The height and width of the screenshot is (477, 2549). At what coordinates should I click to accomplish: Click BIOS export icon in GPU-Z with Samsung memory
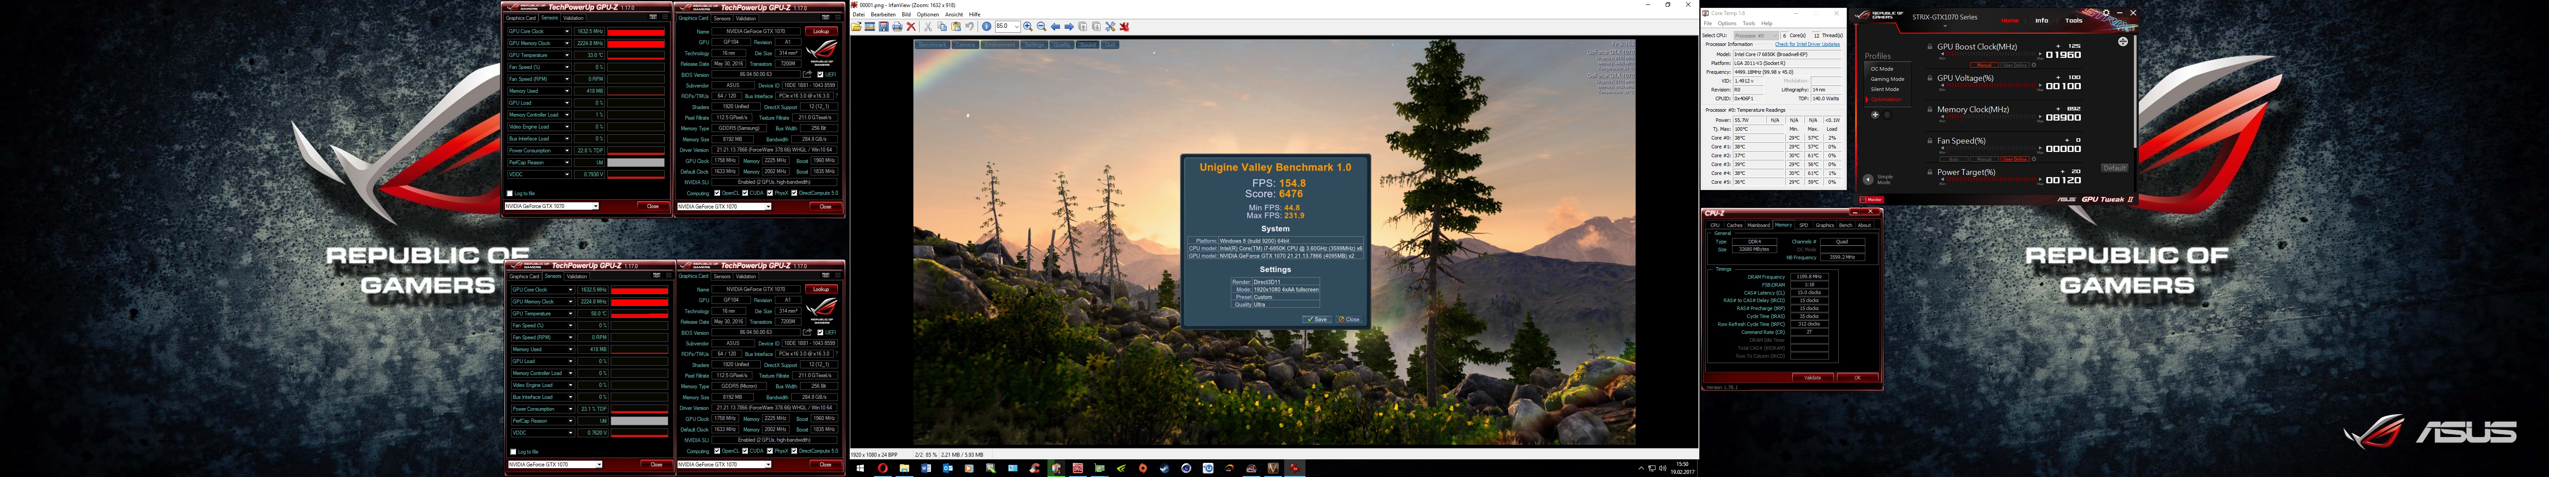click(808, 74)
